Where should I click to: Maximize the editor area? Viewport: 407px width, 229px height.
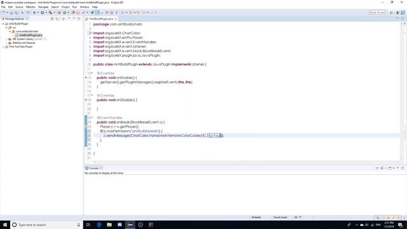pyautogui.click(x=403, y=18)
